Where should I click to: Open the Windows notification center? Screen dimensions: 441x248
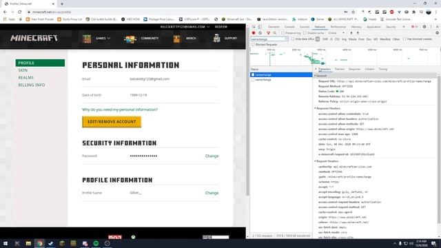click(434, 243)
